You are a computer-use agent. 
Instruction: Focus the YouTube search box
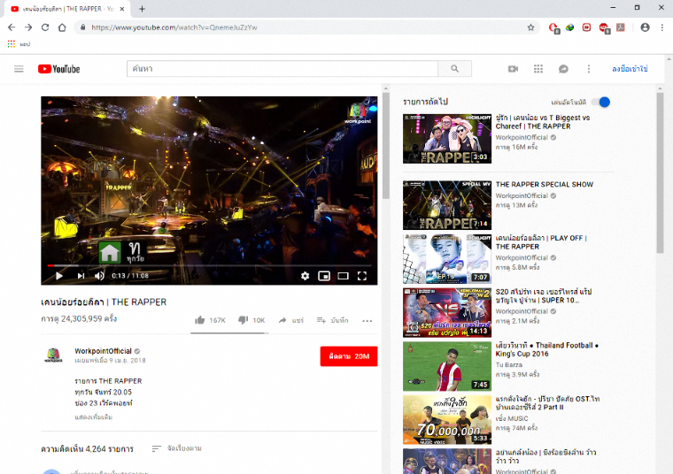pos(282,69)
